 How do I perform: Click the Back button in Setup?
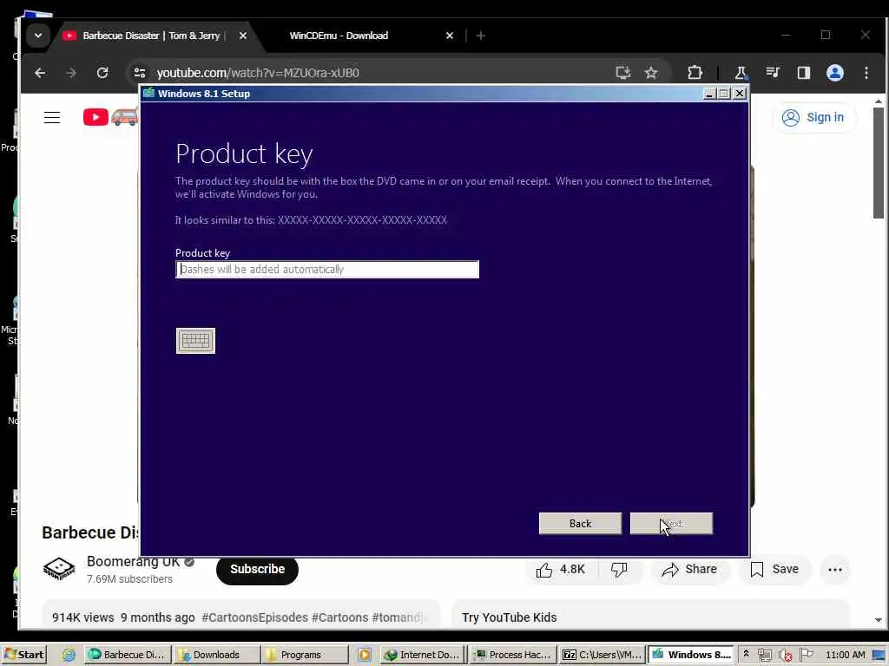[x=580, y=523]
